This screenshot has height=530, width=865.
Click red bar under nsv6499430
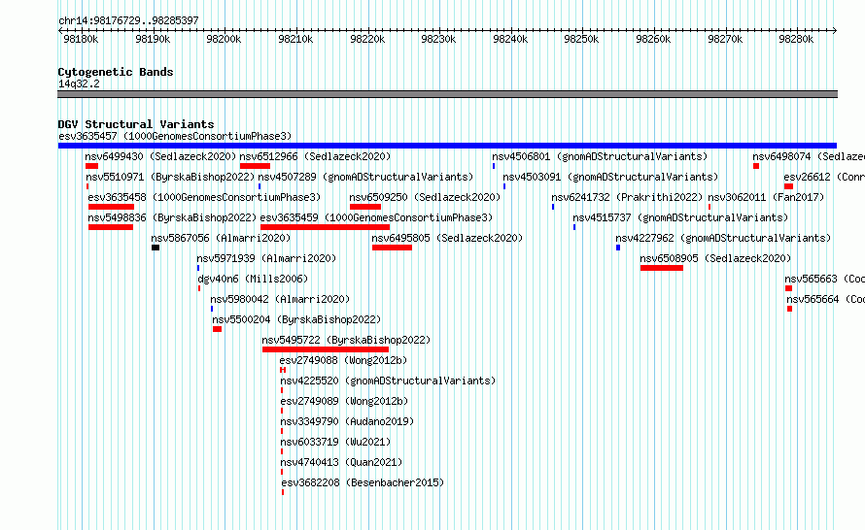91,166
